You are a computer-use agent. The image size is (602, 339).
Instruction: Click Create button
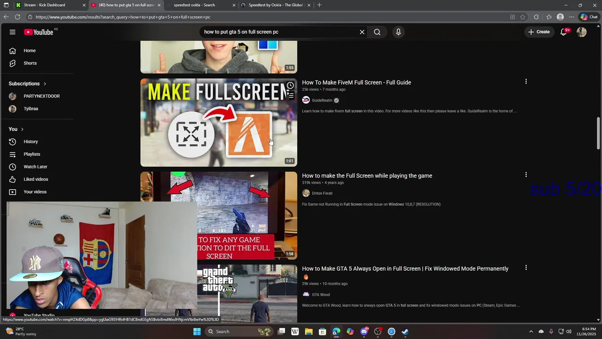tap(539, 32)
